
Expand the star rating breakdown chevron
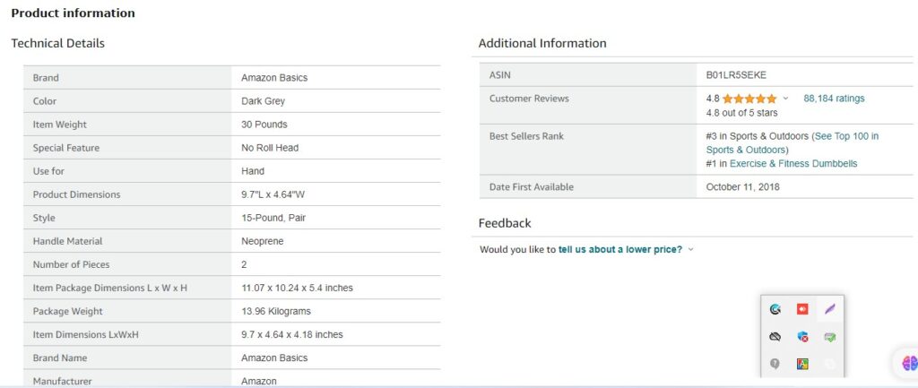coord(785,99)
